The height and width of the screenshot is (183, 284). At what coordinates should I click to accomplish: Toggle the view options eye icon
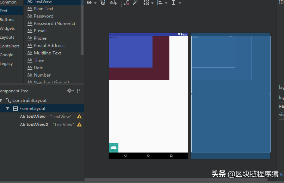(89, 2)
